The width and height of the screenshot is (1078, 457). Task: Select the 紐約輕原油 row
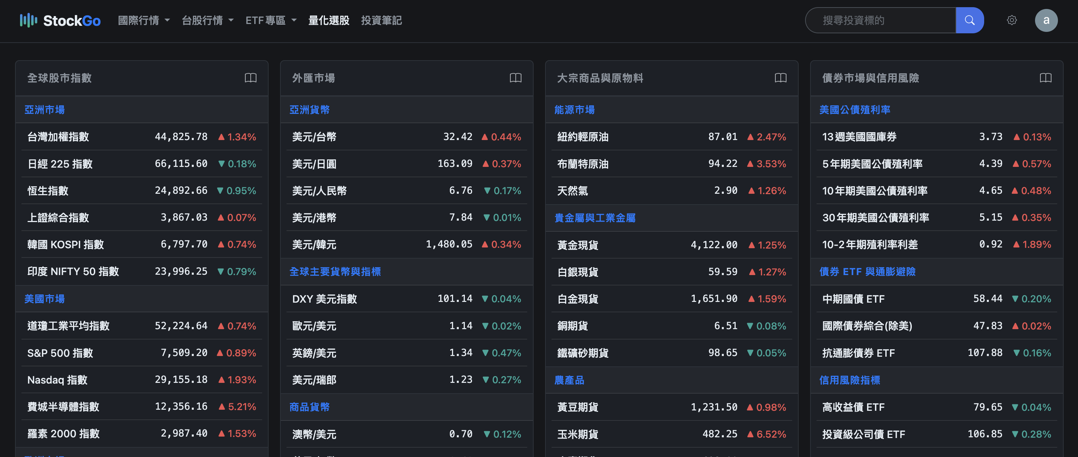tap(672, 137)
